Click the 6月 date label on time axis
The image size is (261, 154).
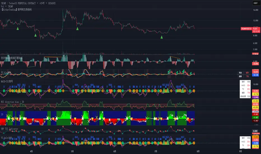tap(115, 151)
